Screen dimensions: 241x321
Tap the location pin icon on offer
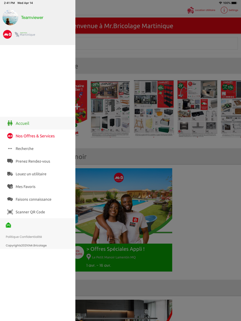[x=89, y=257]
